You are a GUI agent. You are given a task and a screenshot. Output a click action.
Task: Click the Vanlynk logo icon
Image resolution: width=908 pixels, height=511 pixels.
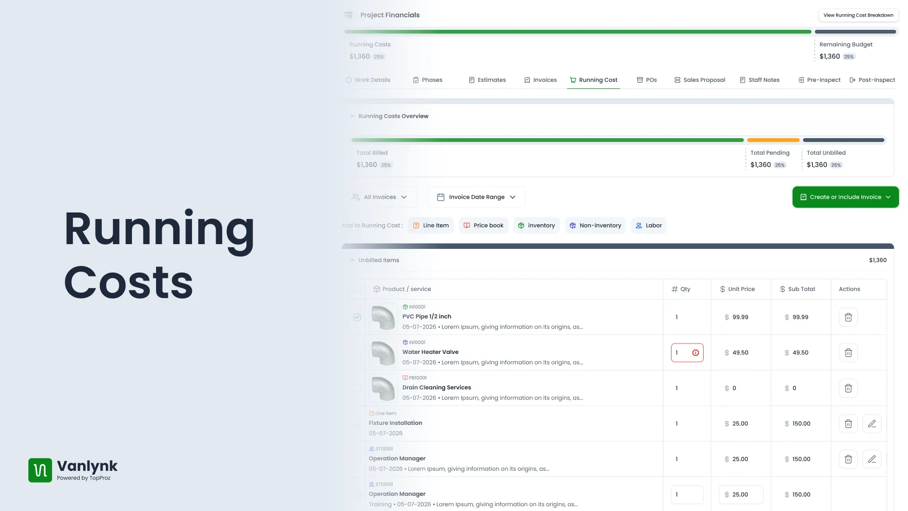coord(40,470)
